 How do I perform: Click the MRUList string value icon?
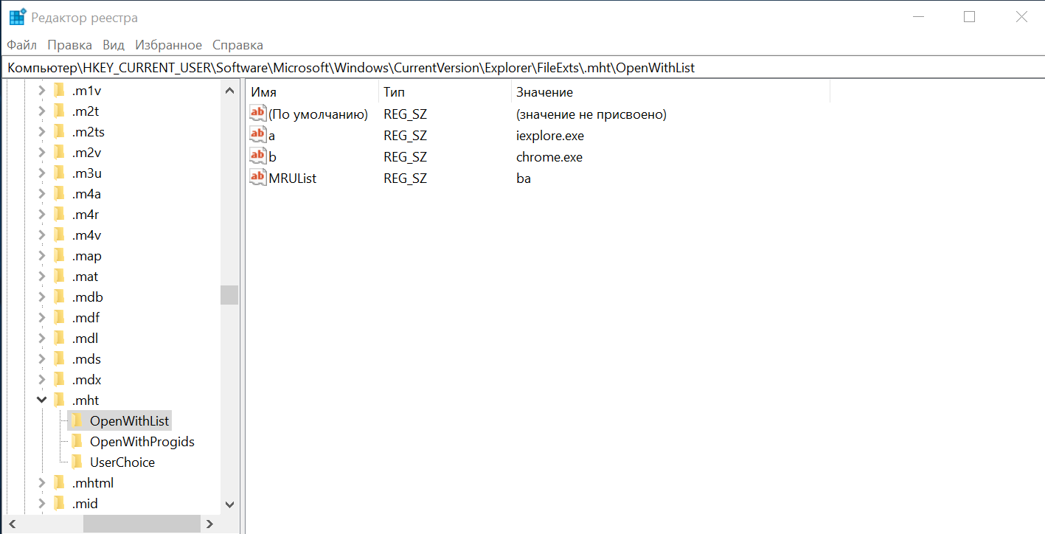tap(257, 178)
